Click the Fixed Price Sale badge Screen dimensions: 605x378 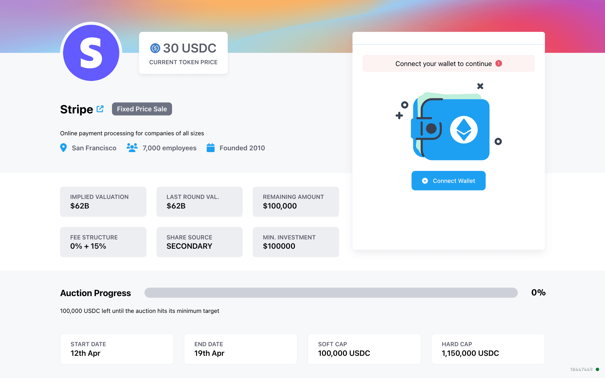point(142,109)
